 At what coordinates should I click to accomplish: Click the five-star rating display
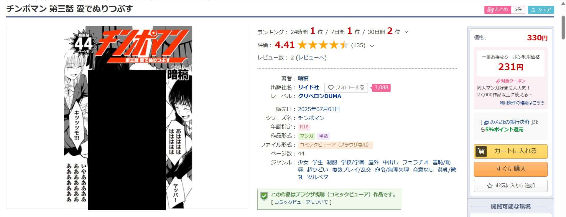[323, 45]
